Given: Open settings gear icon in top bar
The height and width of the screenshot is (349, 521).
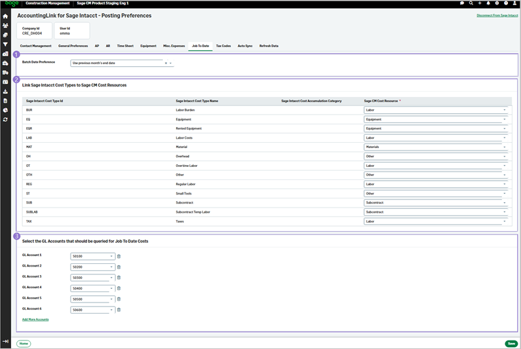Looking at the screenshot, I should click(497, 3).
